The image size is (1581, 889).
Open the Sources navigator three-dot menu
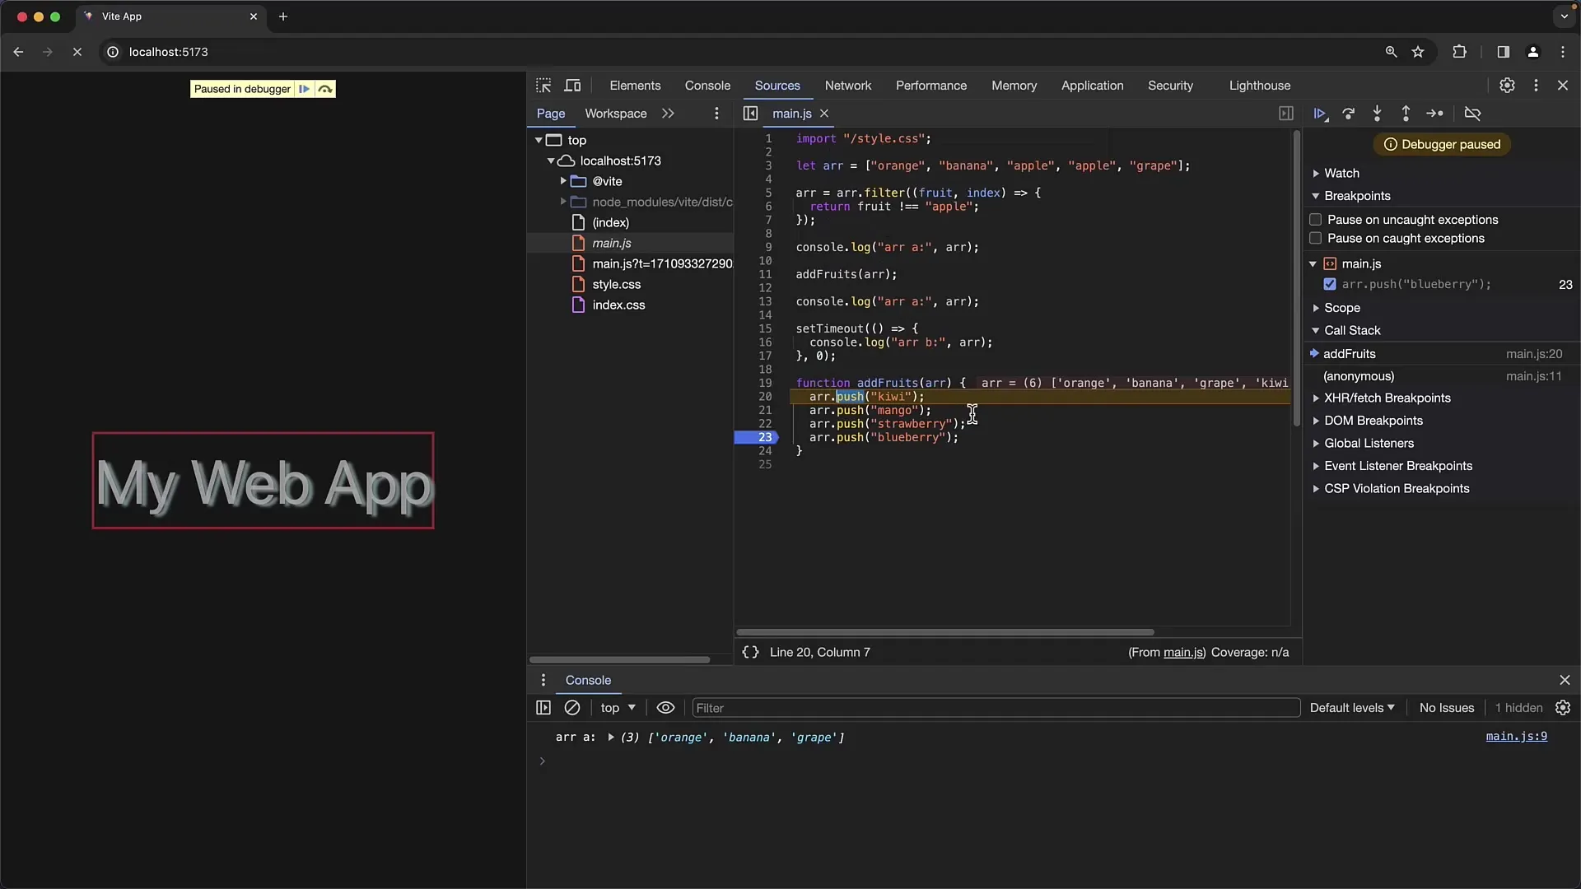click(x=716, y=114)
